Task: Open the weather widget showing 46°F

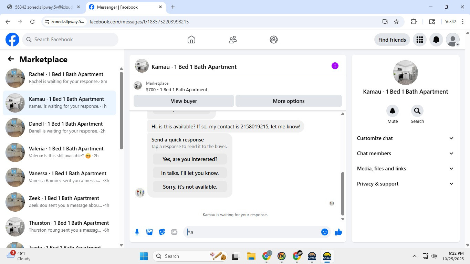Action: 19,256
